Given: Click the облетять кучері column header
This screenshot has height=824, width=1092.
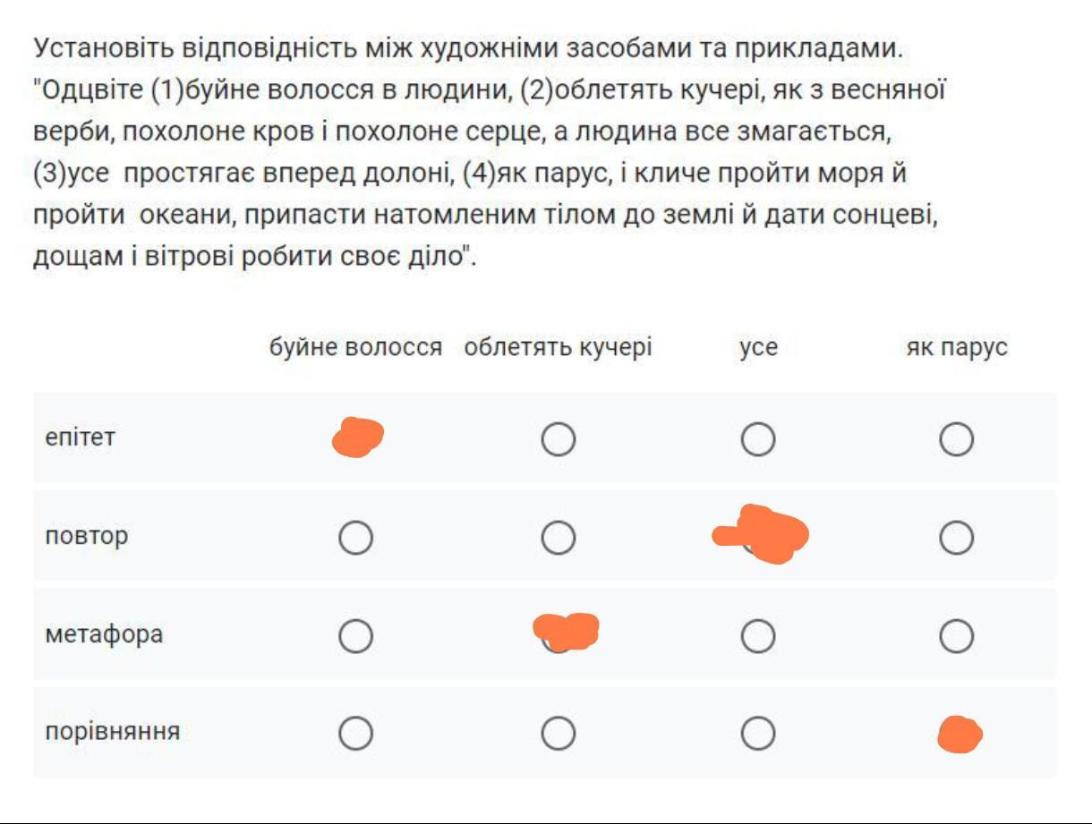Looking at the screenshot, I should point(558,348).
